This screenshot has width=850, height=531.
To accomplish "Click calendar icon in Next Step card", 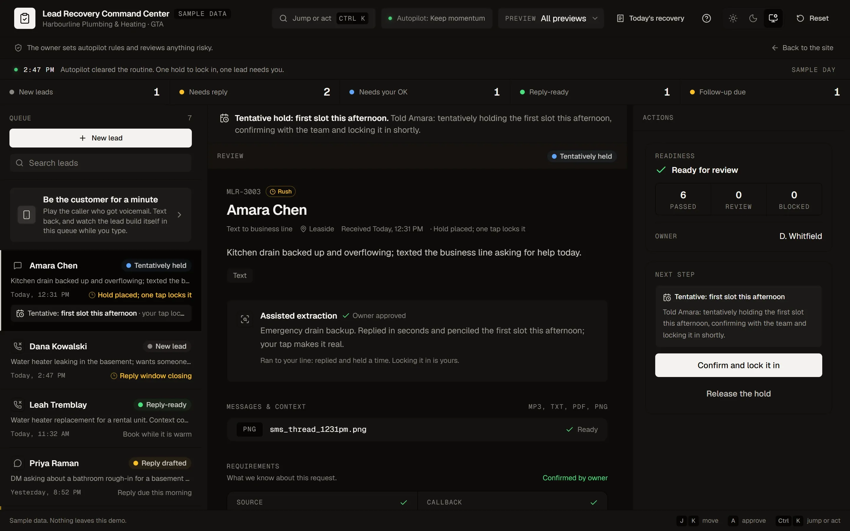I will [667, 297].
